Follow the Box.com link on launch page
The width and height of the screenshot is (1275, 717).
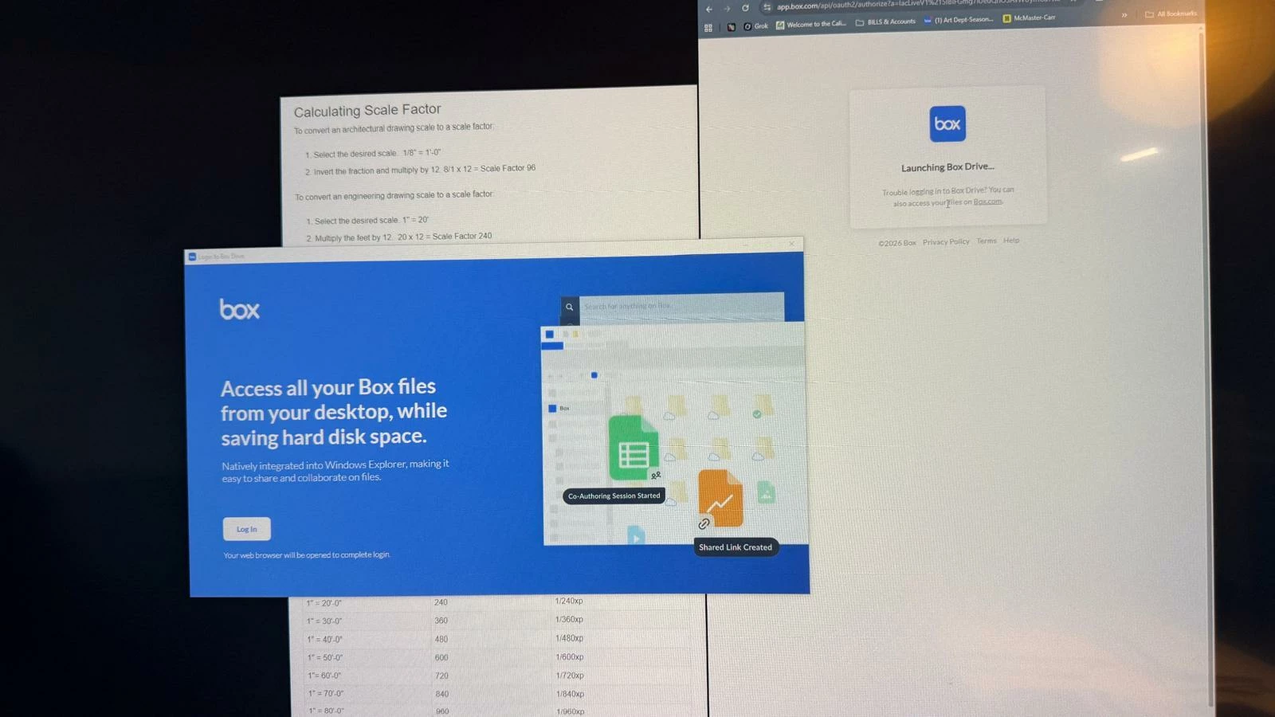tap(987, 202)
